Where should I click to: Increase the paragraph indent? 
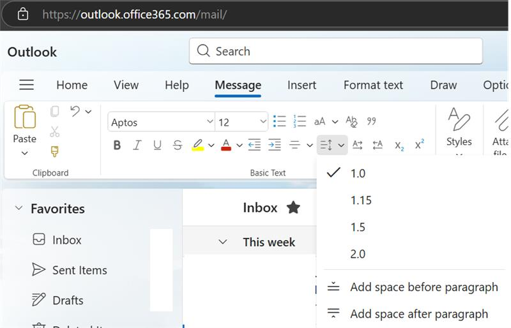click(x=275, y=145)
